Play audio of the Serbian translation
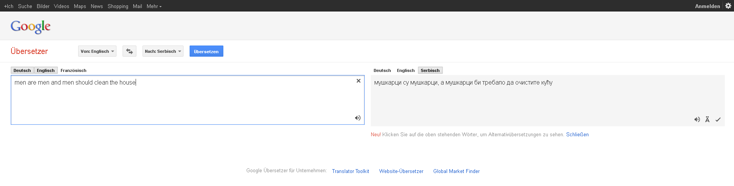Image resolution: width=734 pixels, height=186 pixels. [x=697, y=119]
